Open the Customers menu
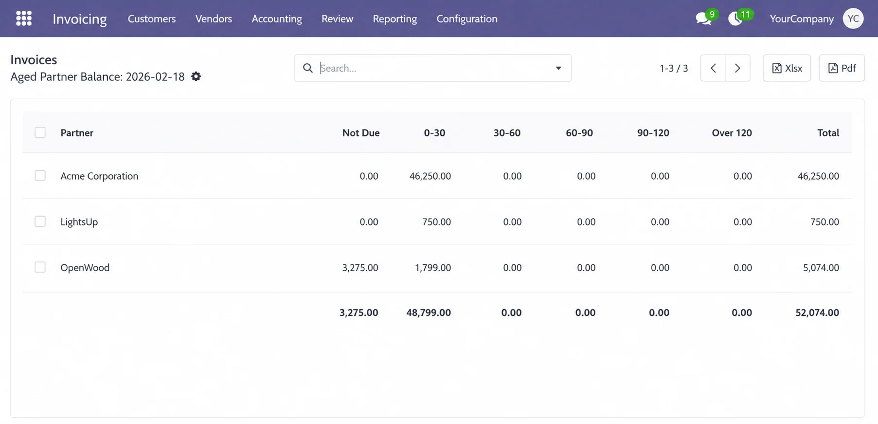This screenshot has width=878, height=424. pos(152,18)
